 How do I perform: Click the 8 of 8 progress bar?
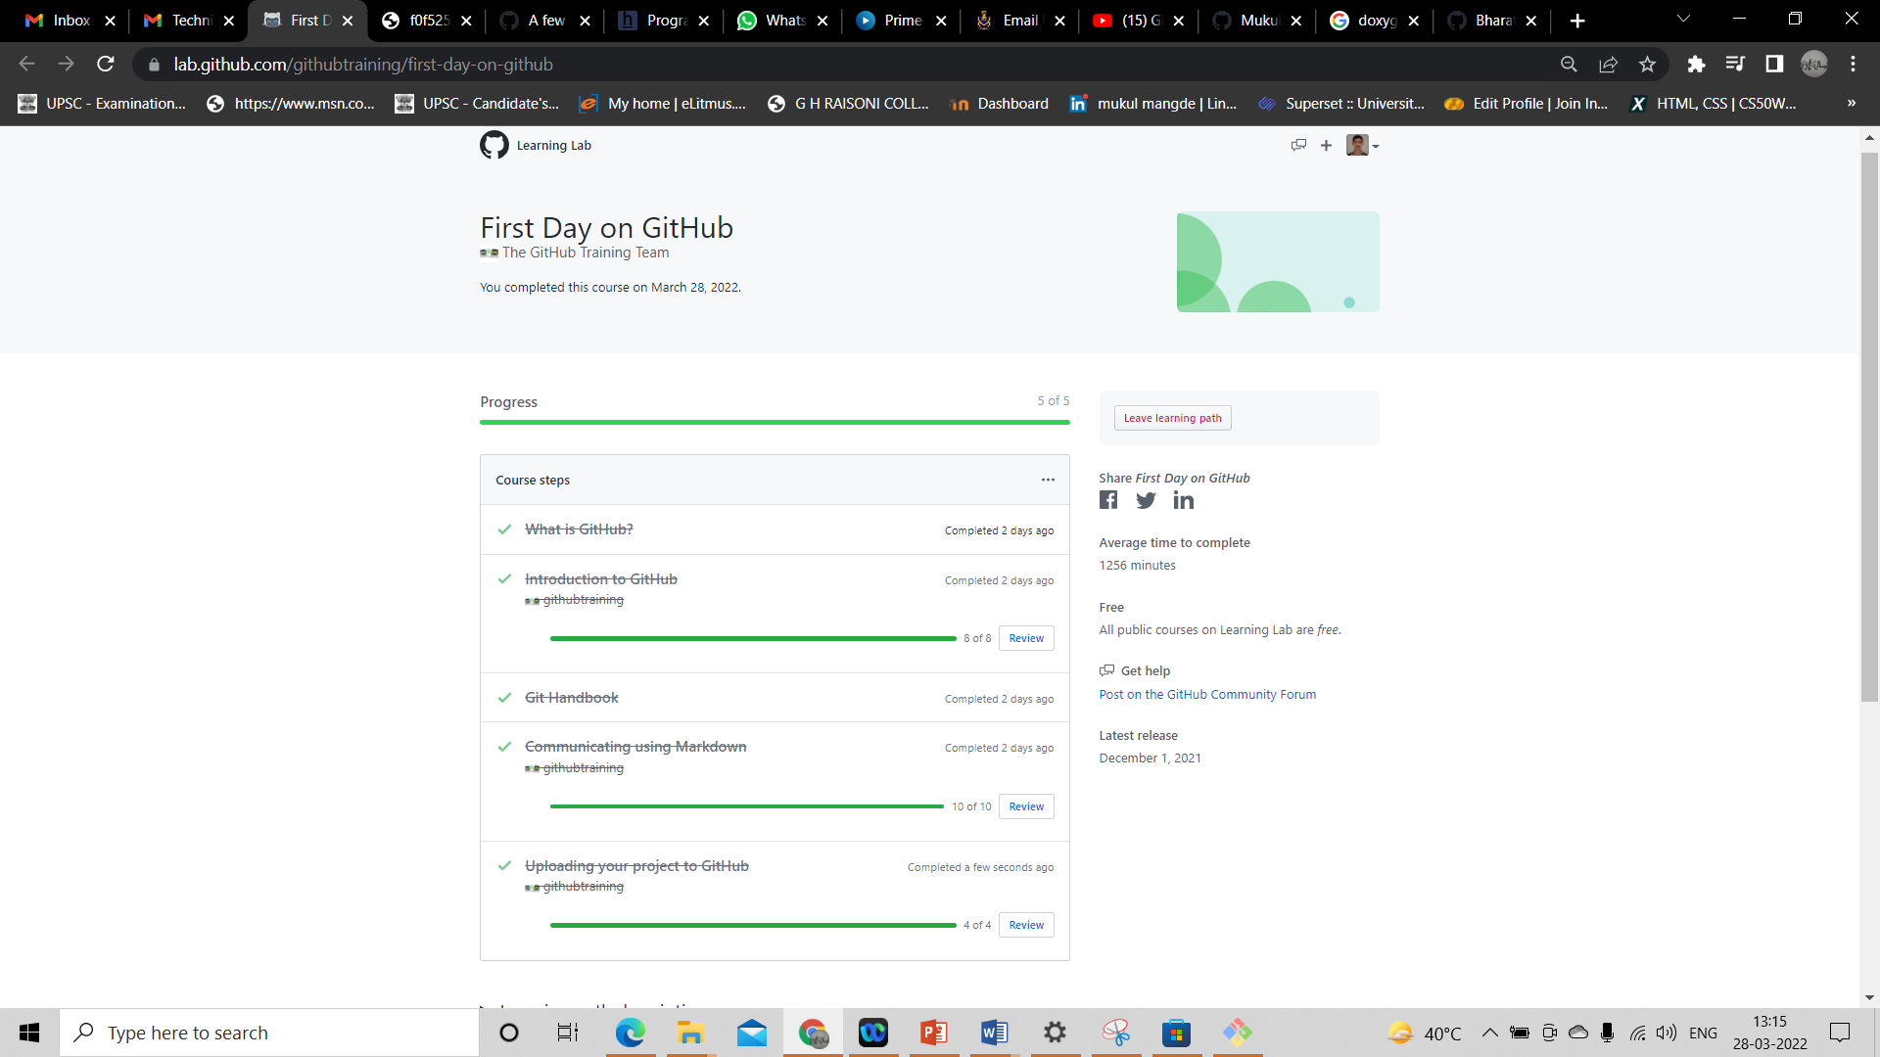point(753,638)
